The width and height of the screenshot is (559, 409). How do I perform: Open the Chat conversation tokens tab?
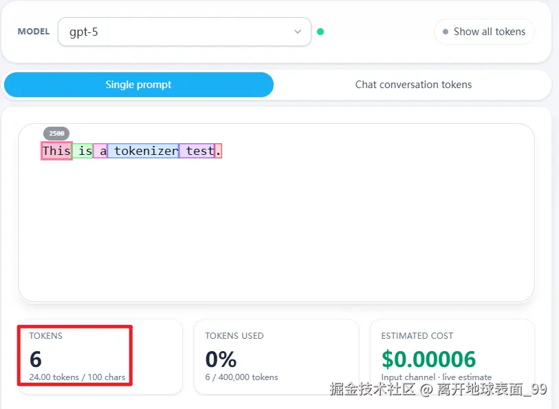click(x=413, y=85)
